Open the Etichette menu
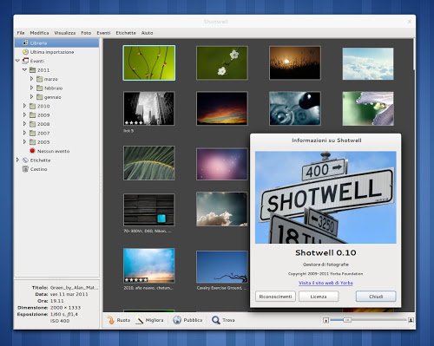Image resolution: width=434 pixels, height=346 pixels. click(x=126, y=33)
